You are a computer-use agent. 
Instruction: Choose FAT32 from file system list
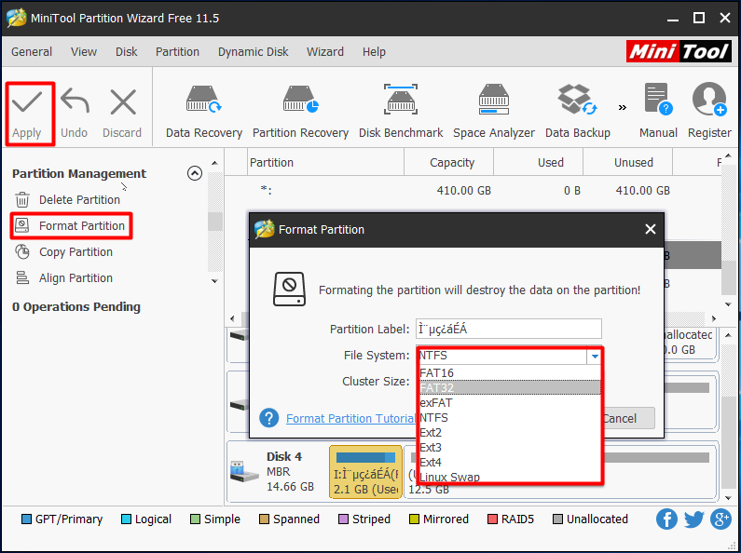510,388
